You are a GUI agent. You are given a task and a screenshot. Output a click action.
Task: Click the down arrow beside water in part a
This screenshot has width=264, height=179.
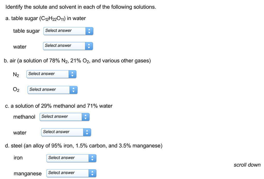[x=89, y=47]
